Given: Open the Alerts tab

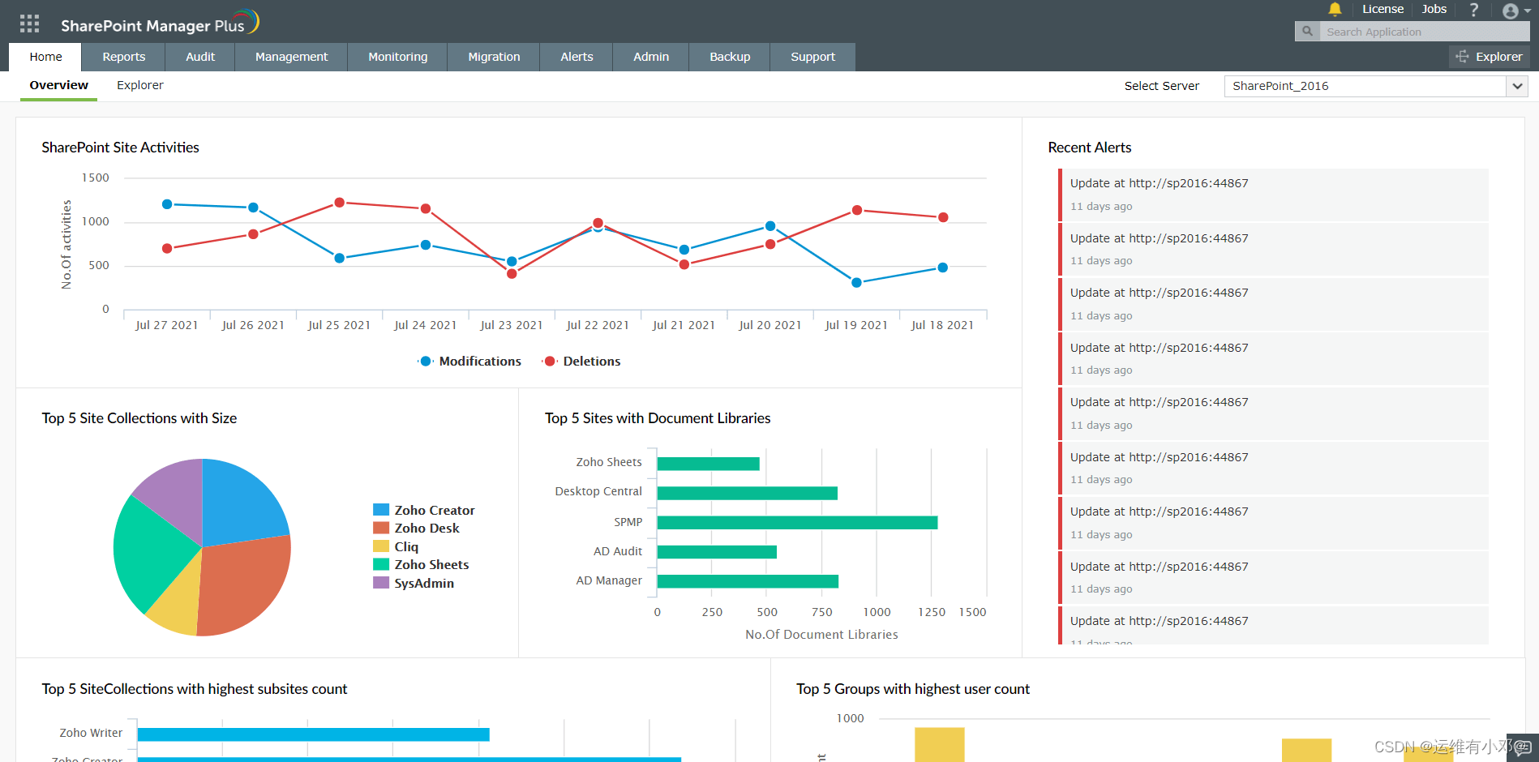Looking at the screenshot, I should click(x=577, y=57).
